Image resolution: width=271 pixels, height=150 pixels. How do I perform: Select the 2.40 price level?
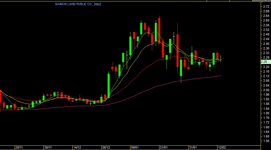[x=266, y=44]
